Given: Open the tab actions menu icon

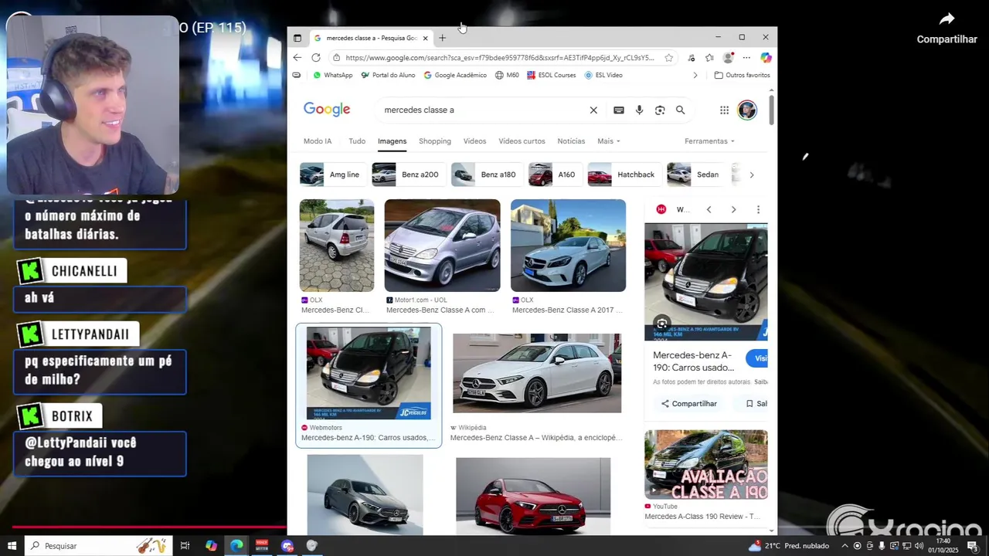Looking at the screenshot, I should (297, 38).
